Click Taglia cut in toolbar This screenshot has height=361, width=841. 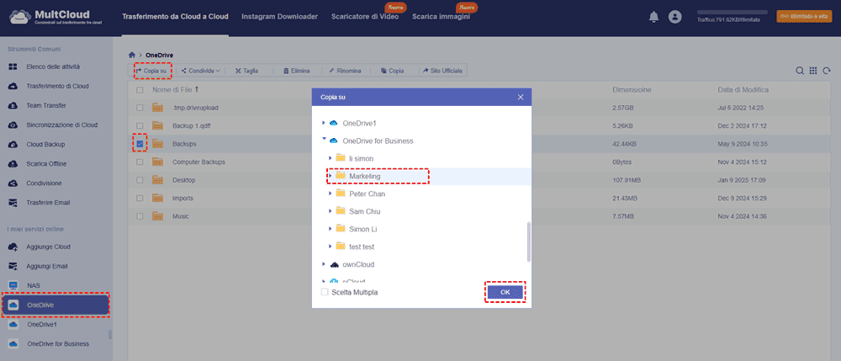point(246,71)
